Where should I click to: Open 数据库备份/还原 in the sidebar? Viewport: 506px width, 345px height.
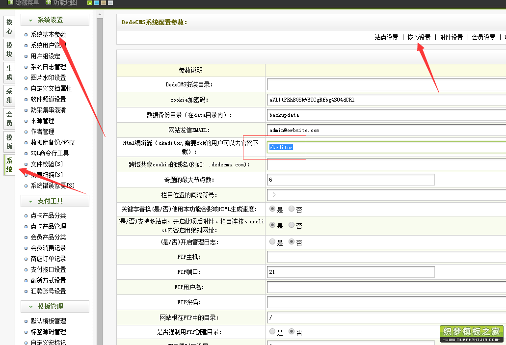(x=53, y=142)
